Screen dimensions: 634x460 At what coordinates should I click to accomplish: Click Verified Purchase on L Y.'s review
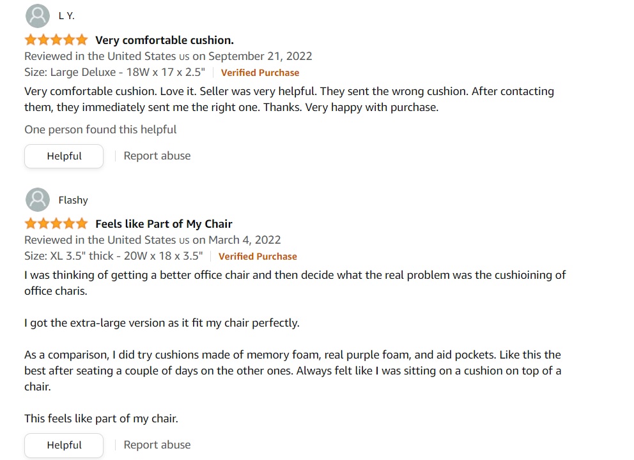260,73
